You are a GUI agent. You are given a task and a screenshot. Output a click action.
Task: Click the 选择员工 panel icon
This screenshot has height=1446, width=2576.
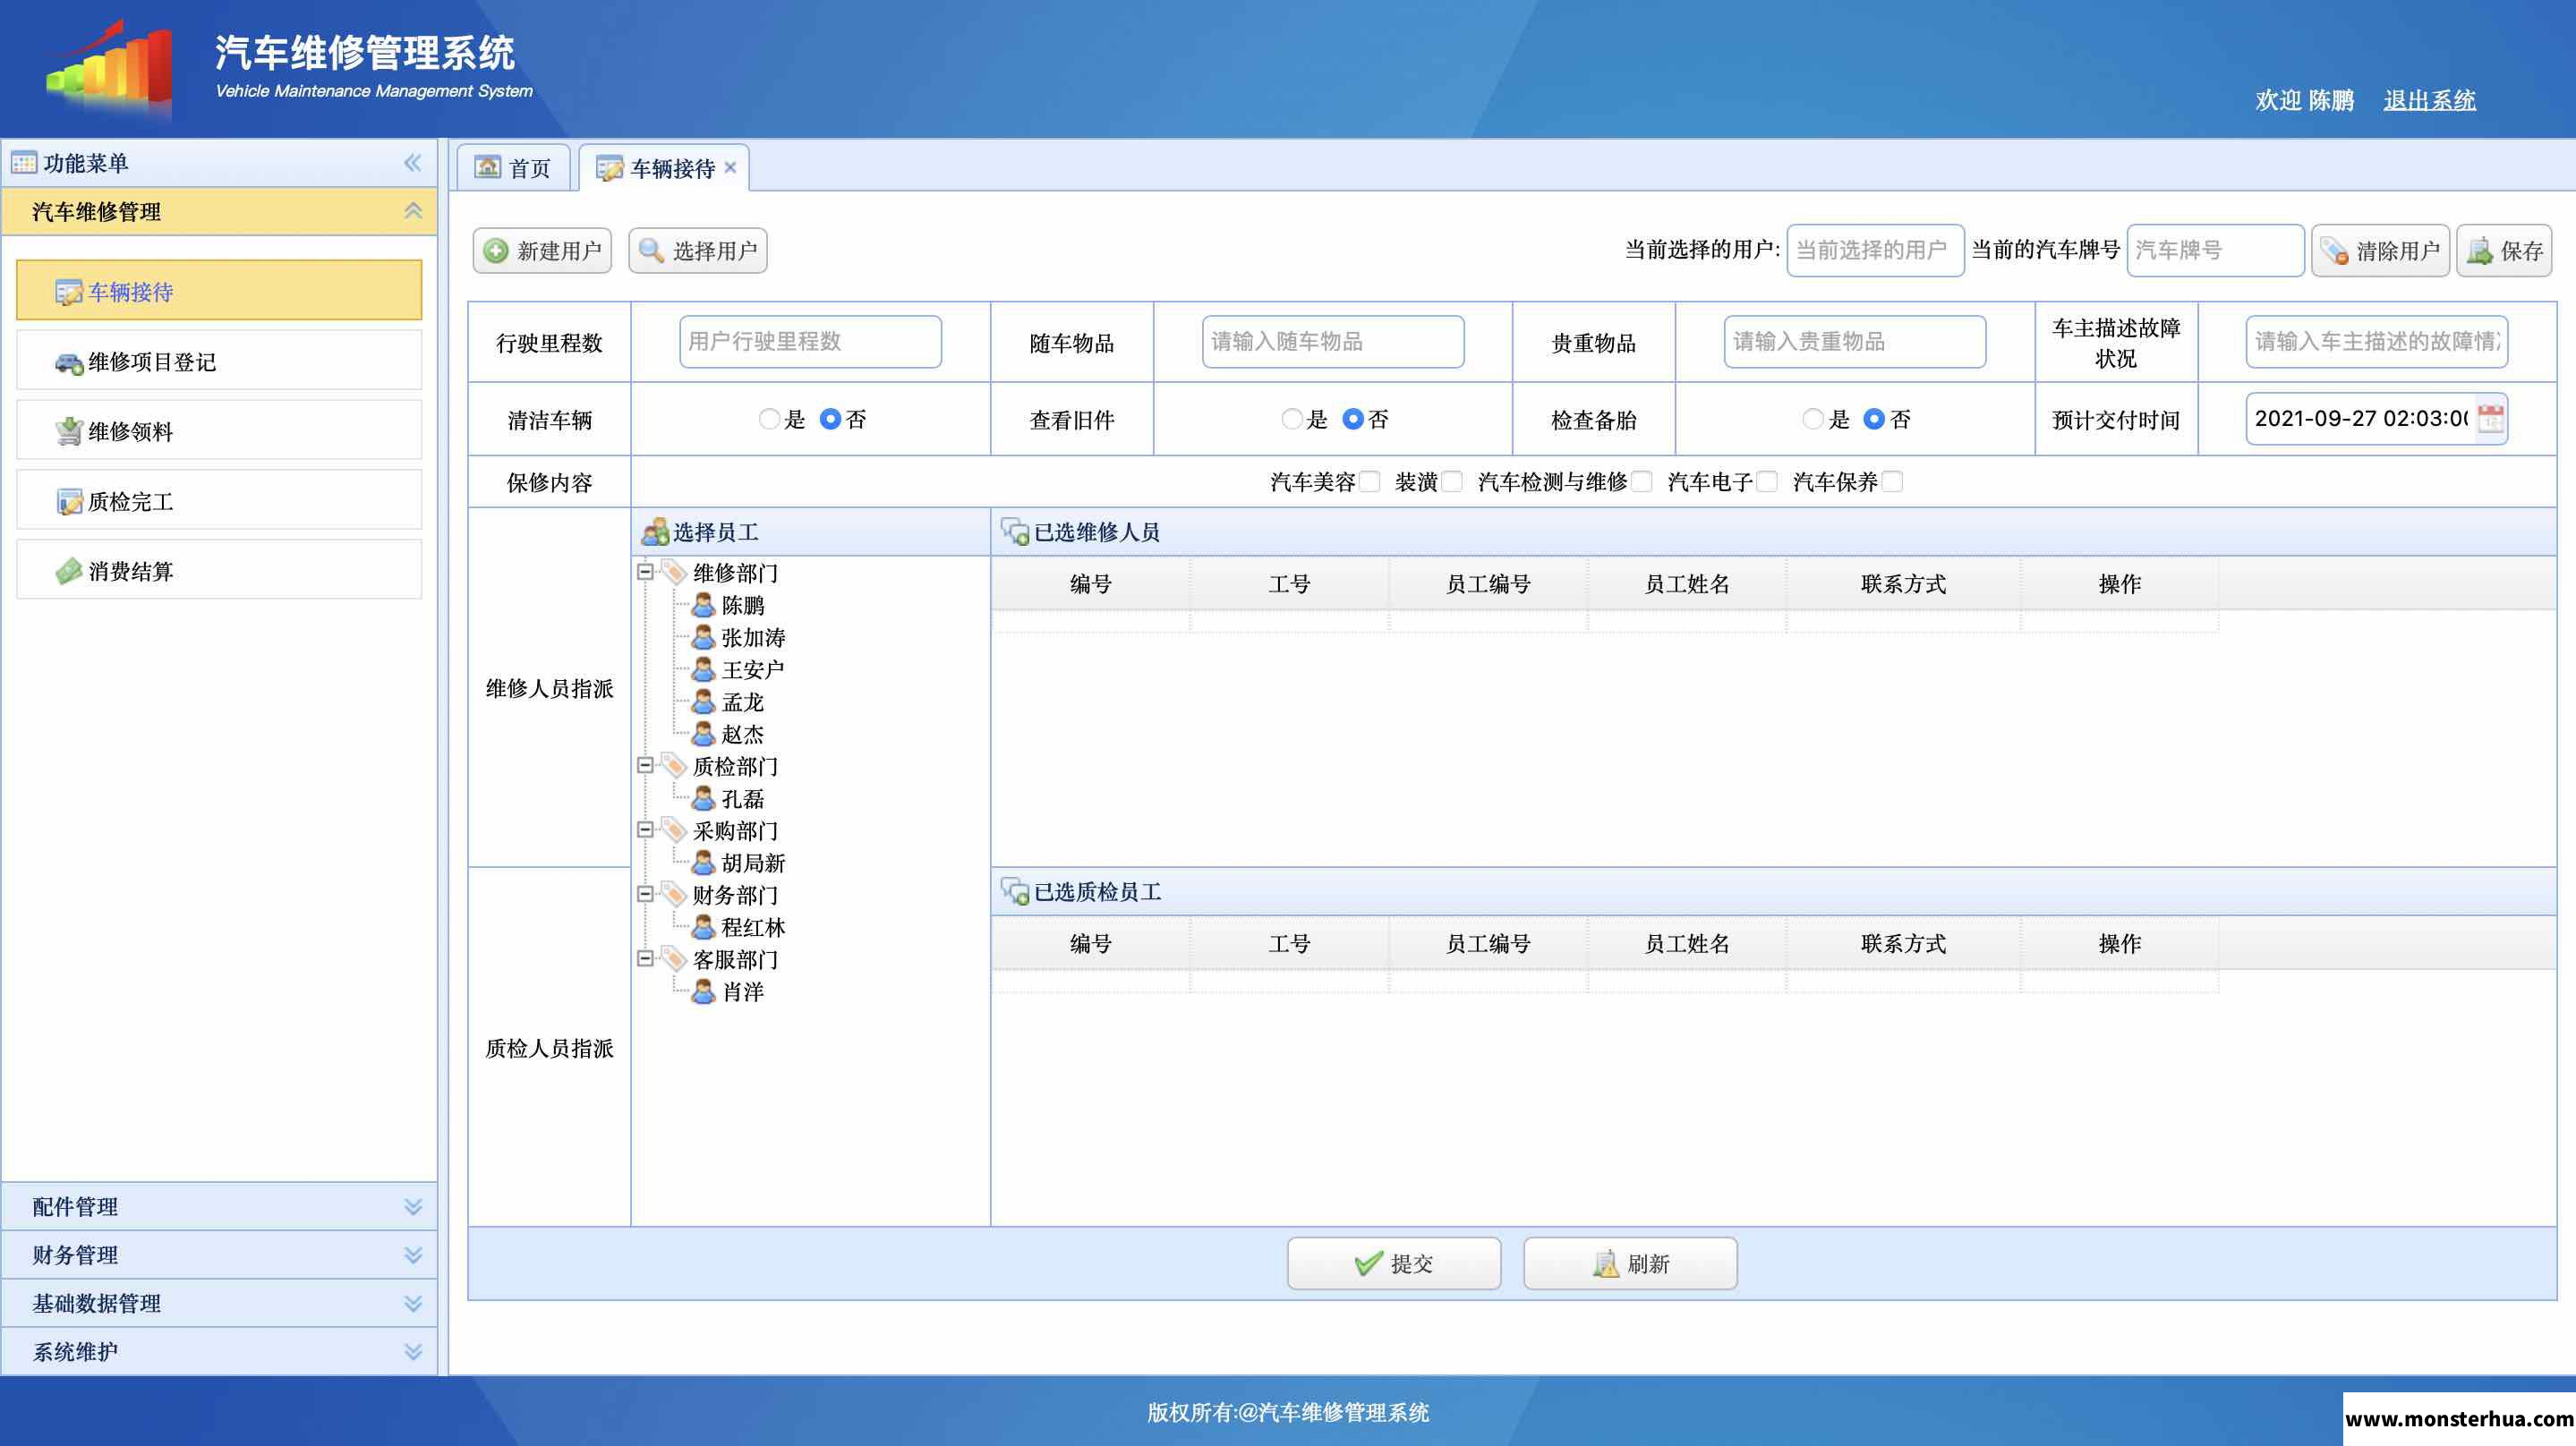[x=655, y=532]
